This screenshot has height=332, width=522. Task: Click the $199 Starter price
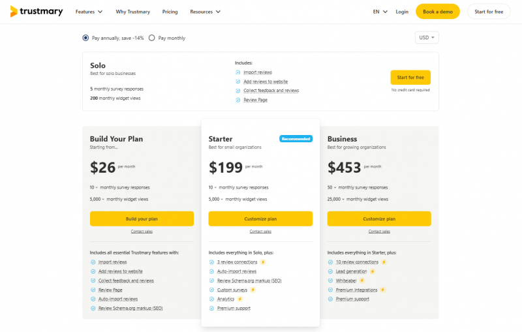226,168
